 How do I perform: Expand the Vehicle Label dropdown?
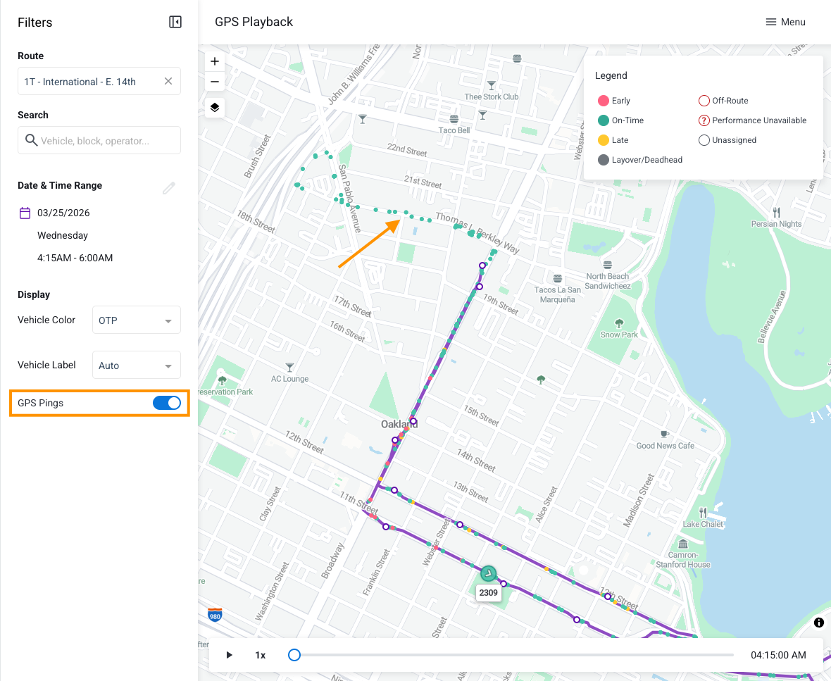pos(136,366)
